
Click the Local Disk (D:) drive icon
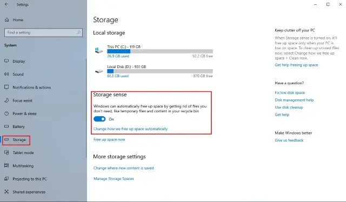point(99,71)
